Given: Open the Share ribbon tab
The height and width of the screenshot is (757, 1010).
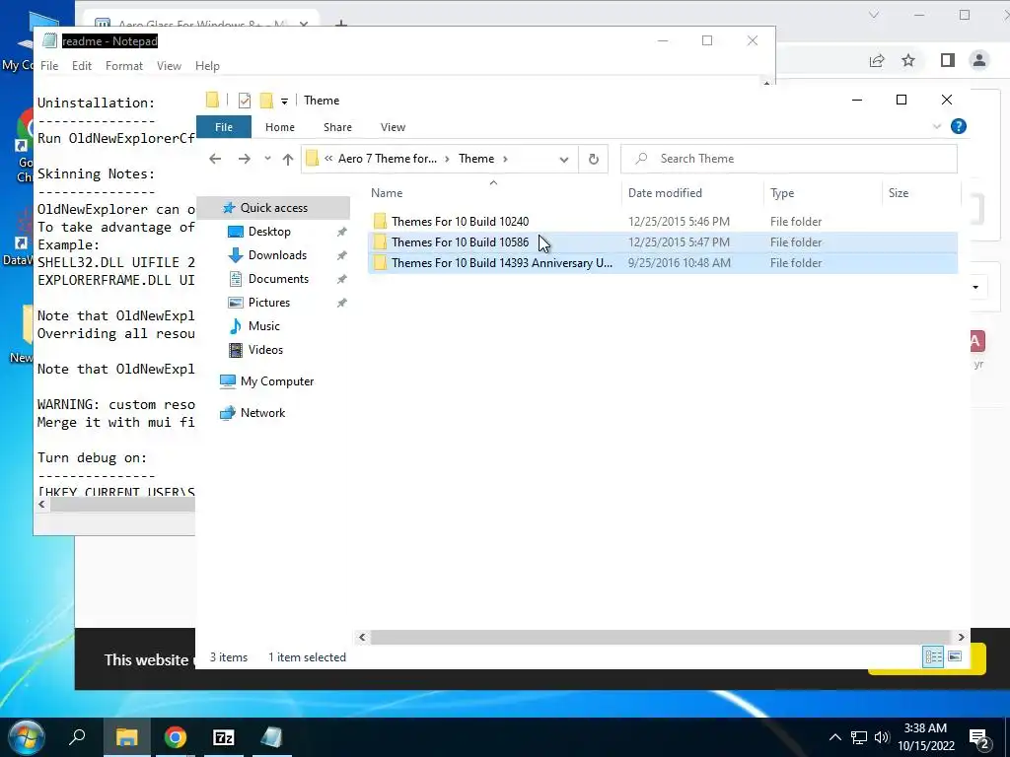Looking at the screenshot, I should click(337, 127).
